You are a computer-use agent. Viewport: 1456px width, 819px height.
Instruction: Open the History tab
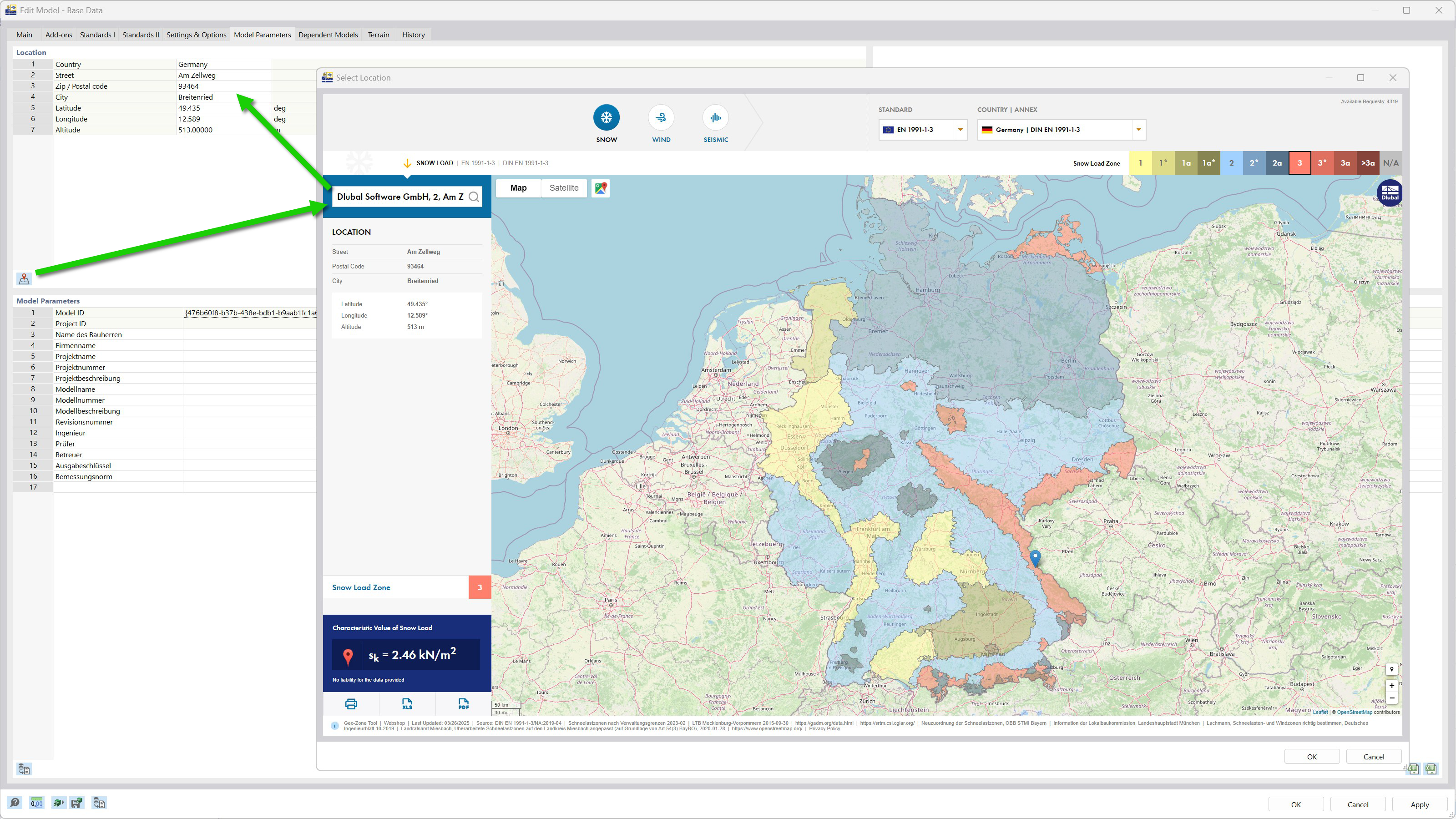pos(413,35)
